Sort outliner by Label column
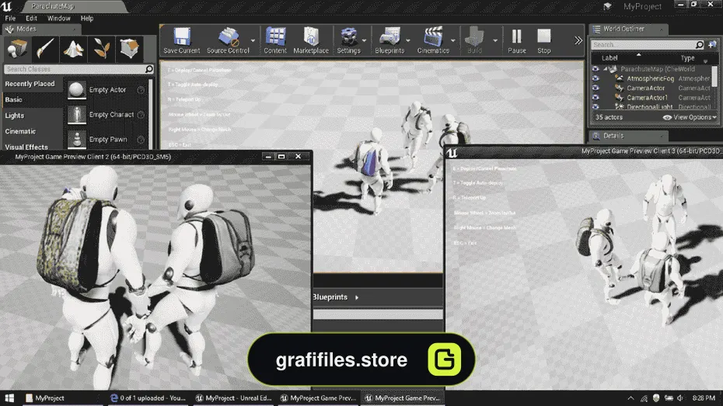Screen dimensions: 723x406 click(609, 58)
